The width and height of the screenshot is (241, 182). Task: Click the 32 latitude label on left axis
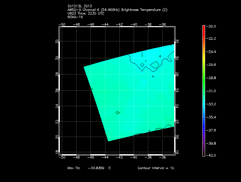[57, 42]
